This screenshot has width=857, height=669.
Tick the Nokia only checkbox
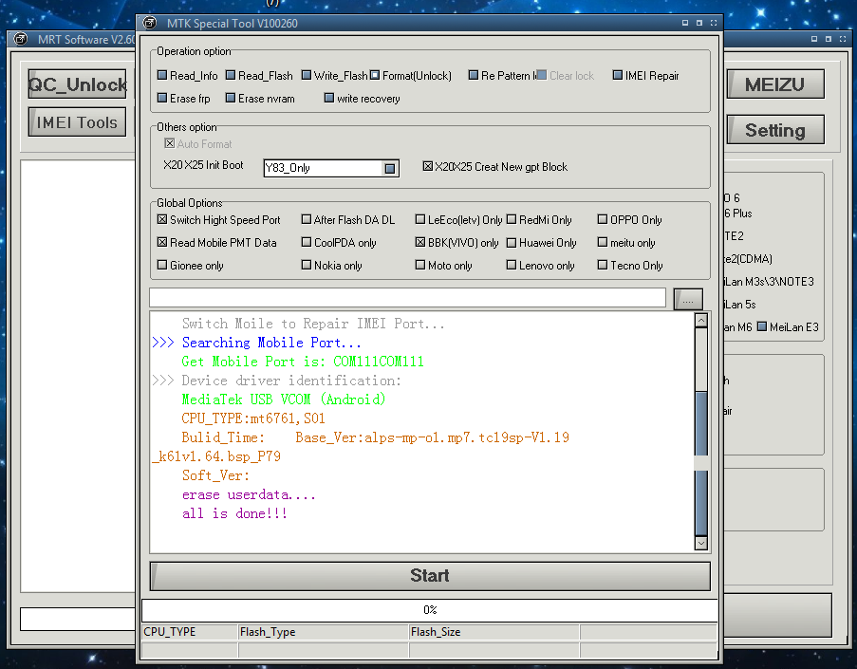coord(307,265)
